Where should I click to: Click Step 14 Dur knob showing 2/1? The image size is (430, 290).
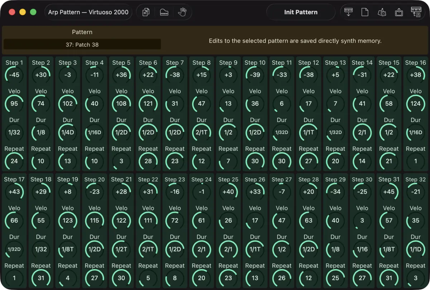tap(362, 132)
